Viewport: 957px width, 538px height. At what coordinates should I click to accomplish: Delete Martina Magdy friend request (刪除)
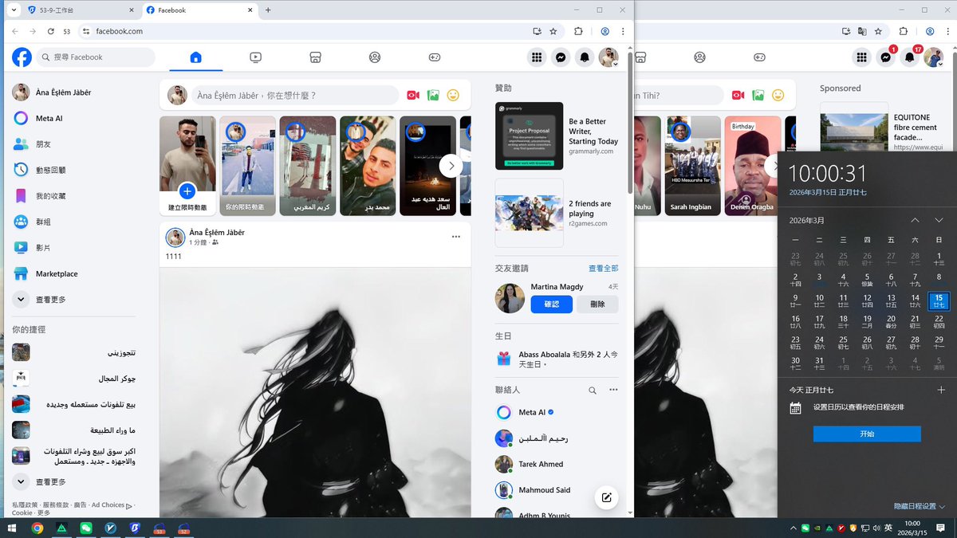(597, 304)
